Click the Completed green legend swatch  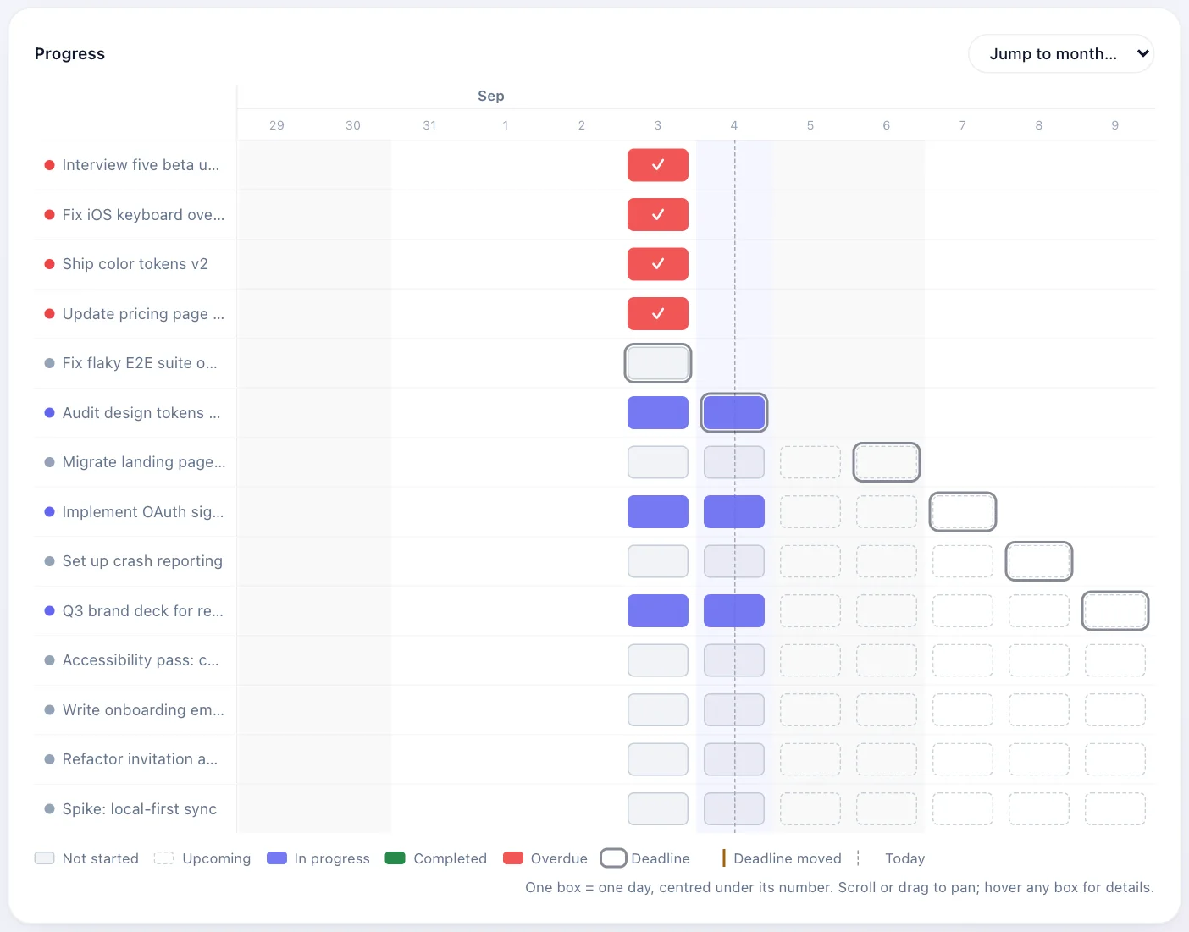pyautogui.click(x=395, y=858)
